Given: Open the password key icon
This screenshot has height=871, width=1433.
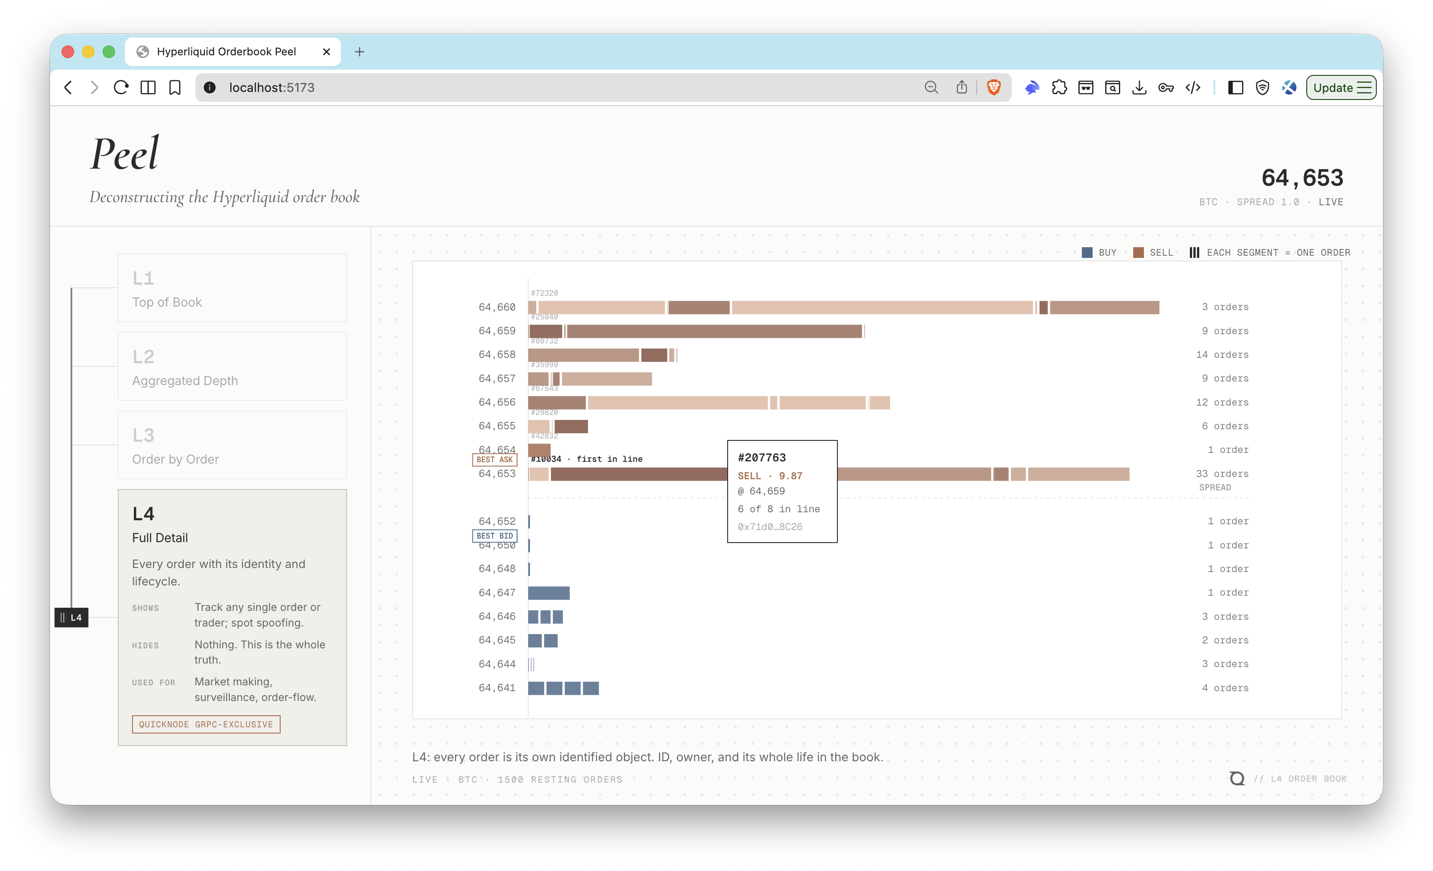Looking at the screenshot, I should pos(1166,87).
